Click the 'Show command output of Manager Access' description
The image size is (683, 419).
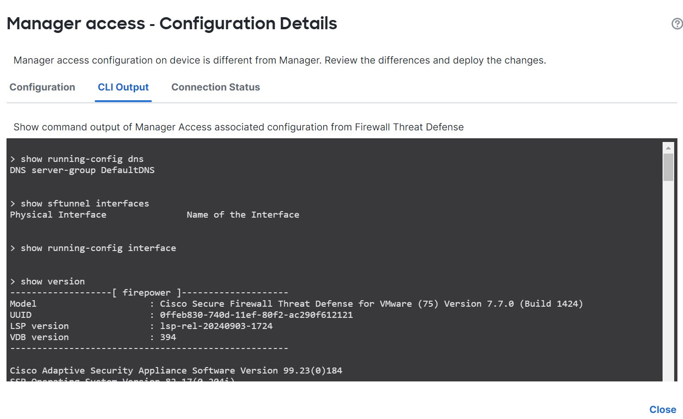coord(239,127)
